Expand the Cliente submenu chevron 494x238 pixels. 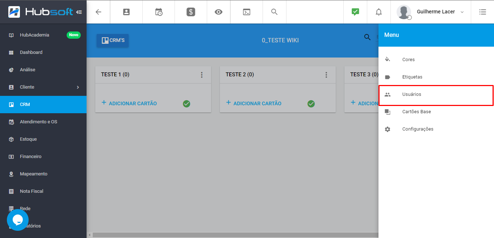point(78,87)
